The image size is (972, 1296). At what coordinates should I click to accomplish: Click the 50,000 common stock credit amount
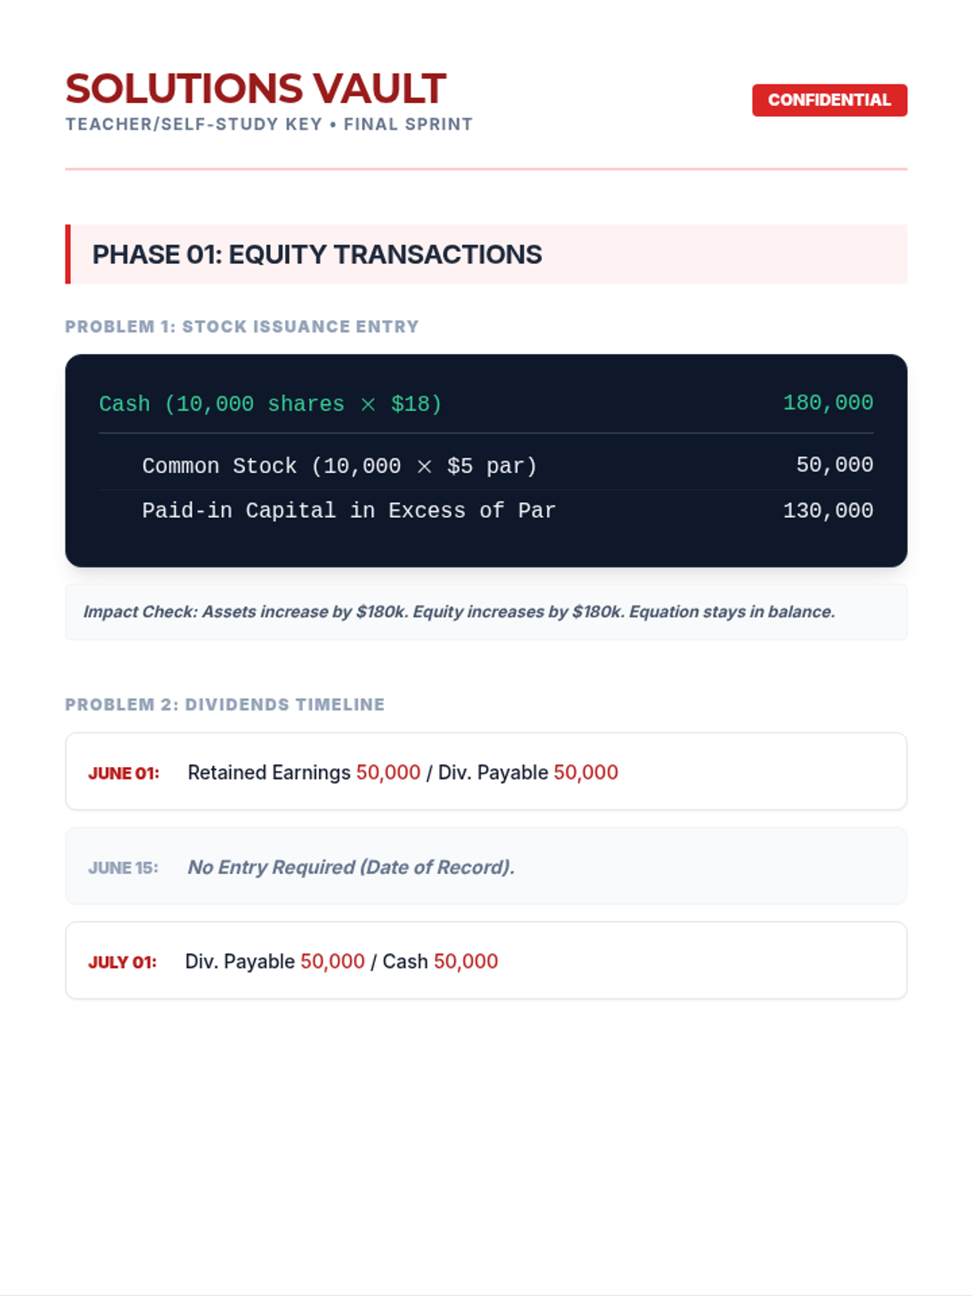834,465
